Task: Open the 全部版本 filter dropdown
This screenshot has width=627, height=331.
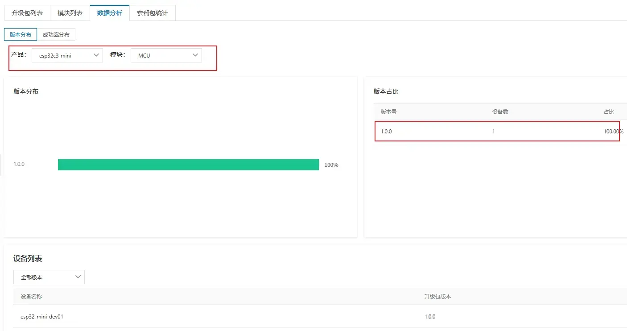Action: pos(49,277)
